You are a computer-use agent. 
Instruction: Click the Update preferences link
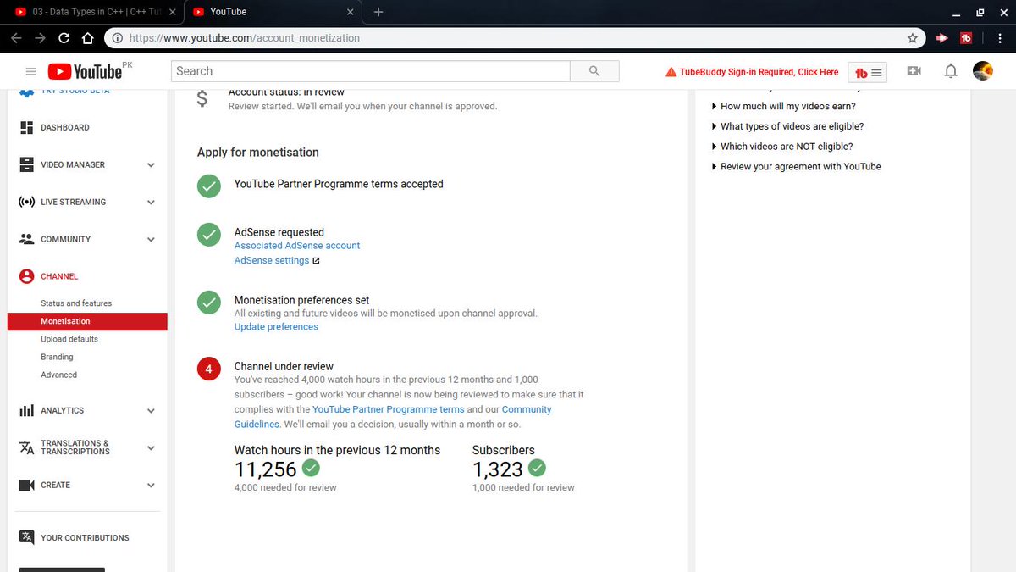276,327
